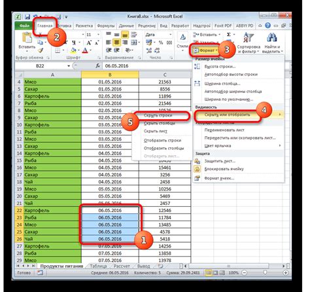The width and height of the screenshot is (310, 292).
Task: Expand the Name Box dropdown arrow
Action: pos(69,66)
